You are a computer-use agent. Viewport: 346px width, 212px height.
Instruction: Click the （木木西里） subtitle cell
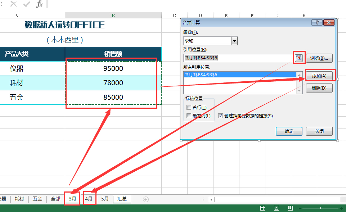(x=65, y=40)
